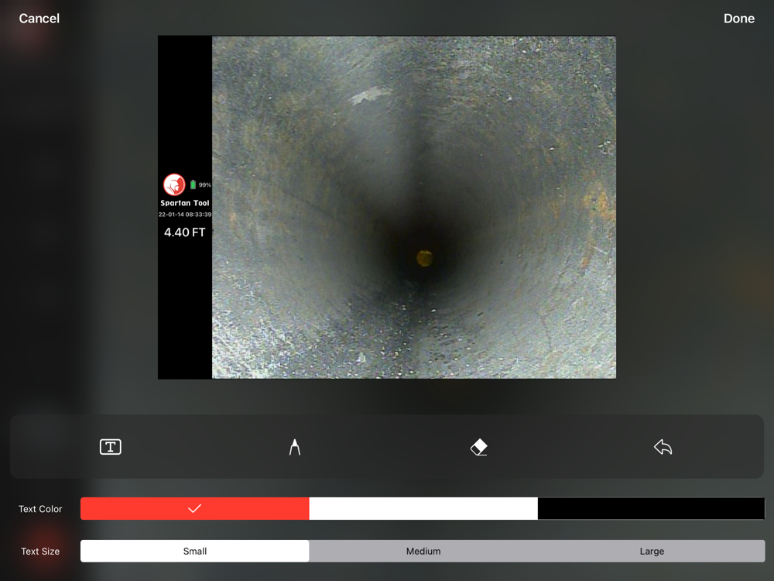774x581 pixels.
Task: Click the 4.40 FT distance reading
Action: point(185,232)
